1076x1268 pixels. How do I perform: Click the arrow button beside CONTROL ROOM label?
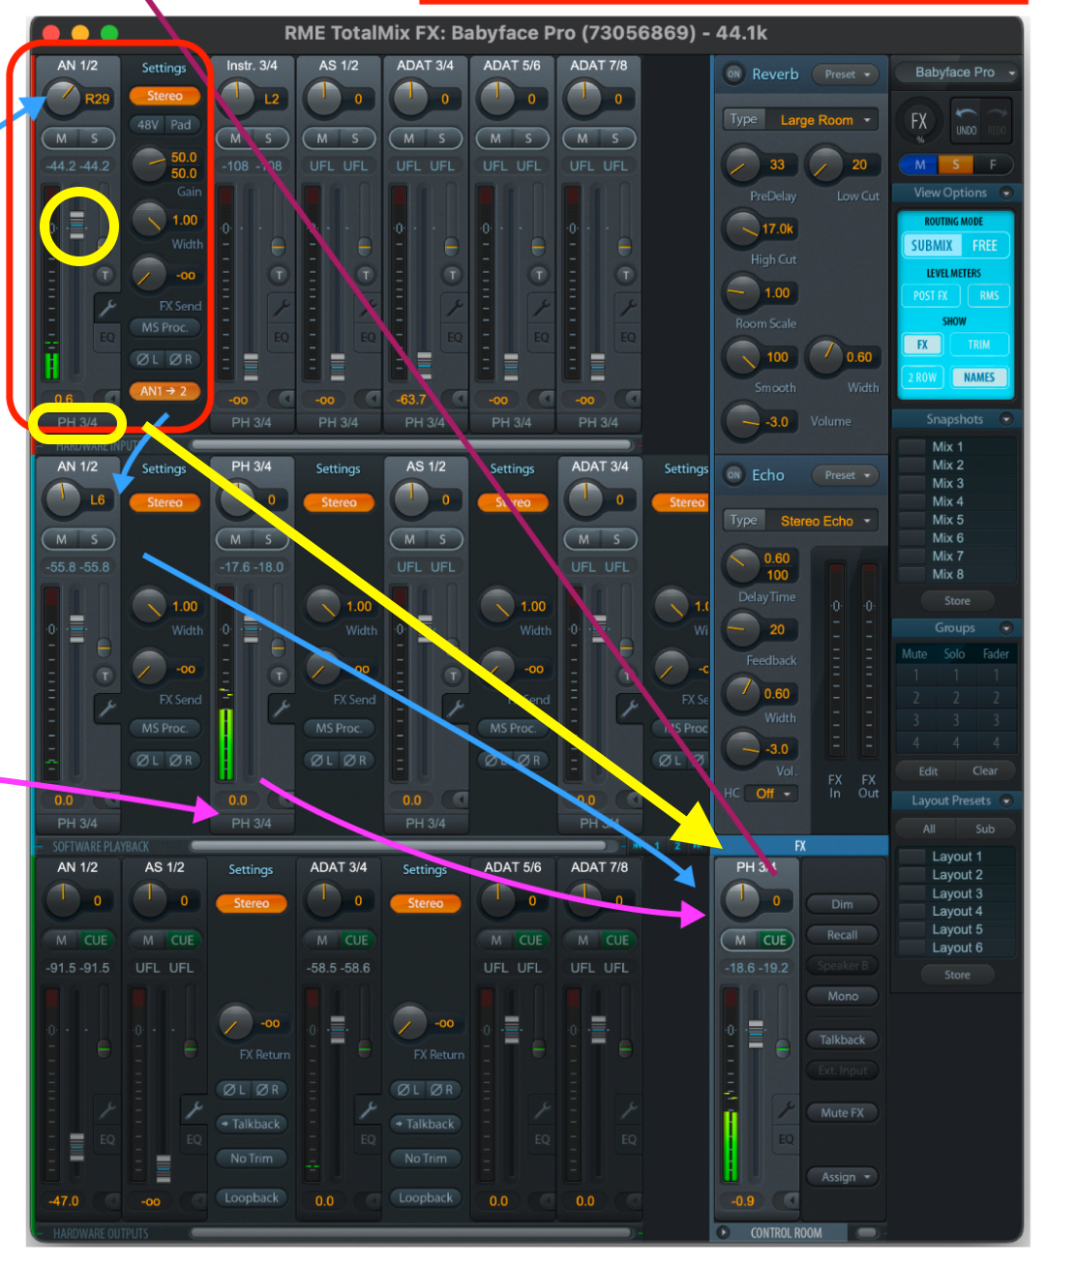[723, 1232]
